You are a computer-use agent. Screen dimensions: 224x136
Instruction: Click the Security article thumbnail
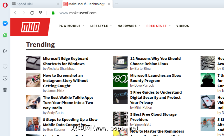click(120, 97)
